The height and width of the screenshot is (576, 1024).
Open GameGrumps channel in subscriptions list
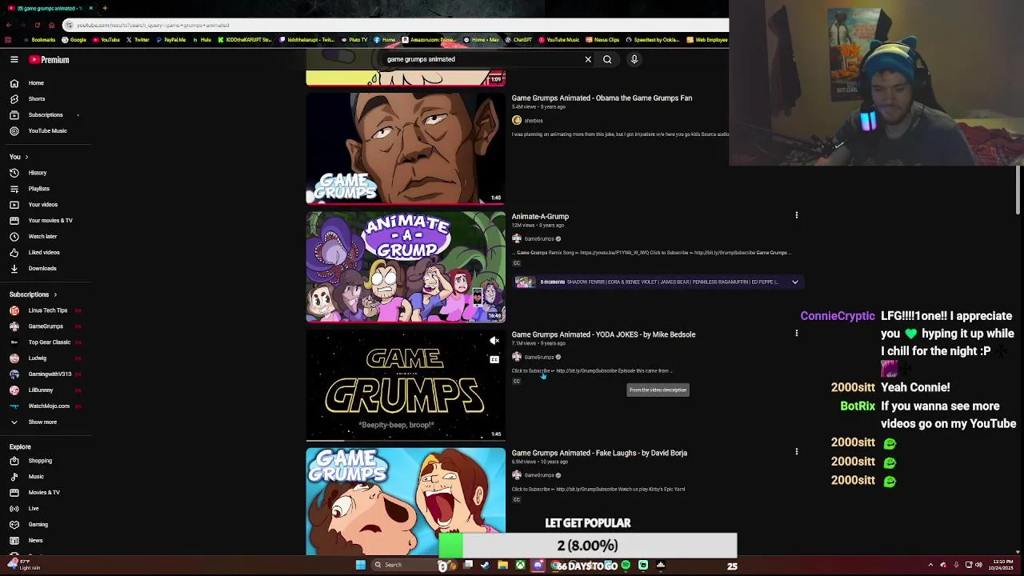coord(46,326)
